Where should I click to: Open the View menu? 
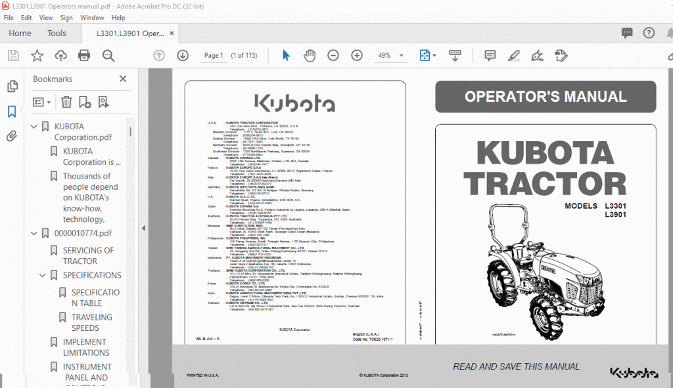46,18
